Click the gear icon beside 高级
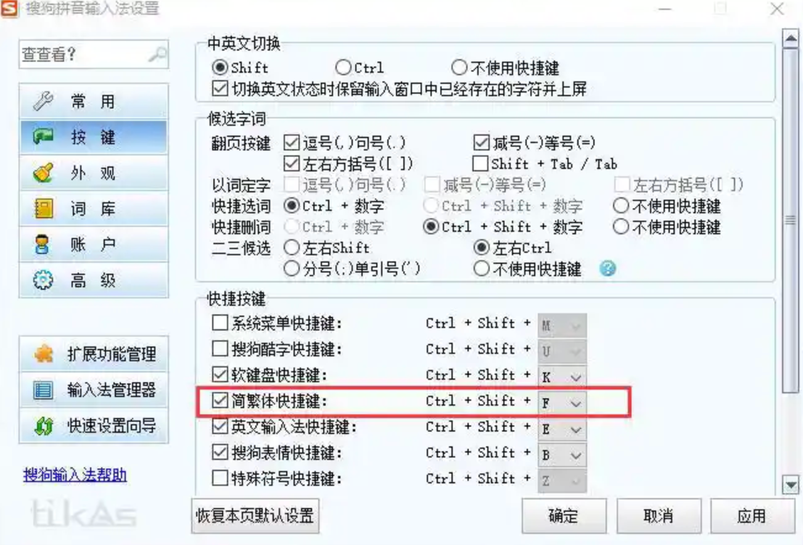Image resolution: width=803 pixels, height=545 pixels. coord(43,281)
